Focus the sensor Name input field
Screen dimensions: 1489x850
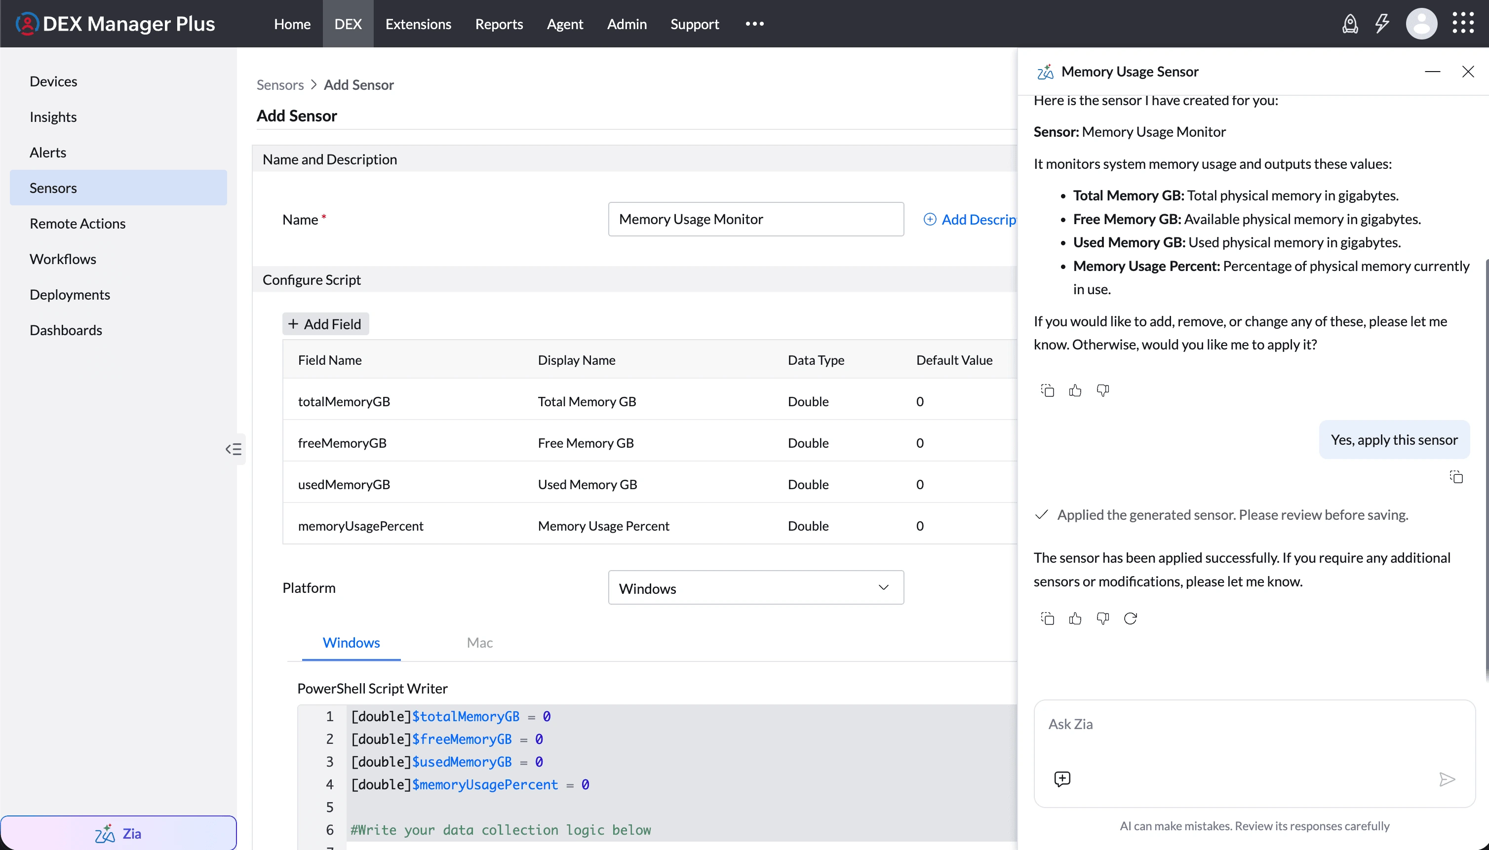pos(755,220)
